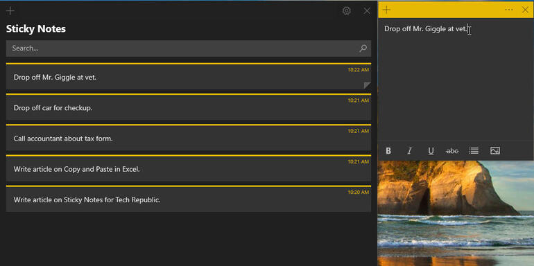This screenshot has width=534, height=266.
Task: Open the yellow note's three-dot menu
Action: point(509,10)
